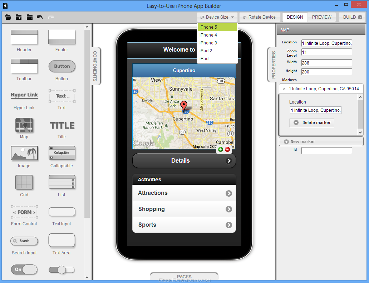Open the Shopping list item

click(184, 209)
